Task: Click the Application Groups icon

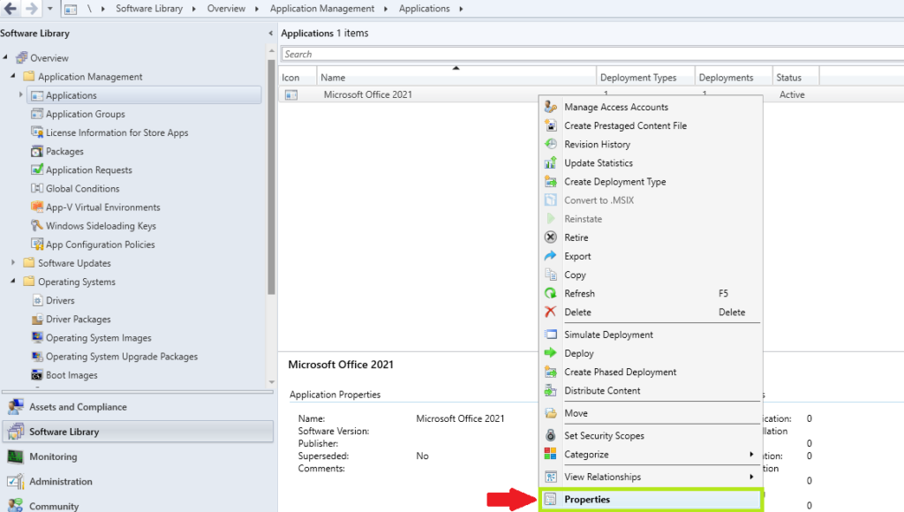Action: coord(37,114)
